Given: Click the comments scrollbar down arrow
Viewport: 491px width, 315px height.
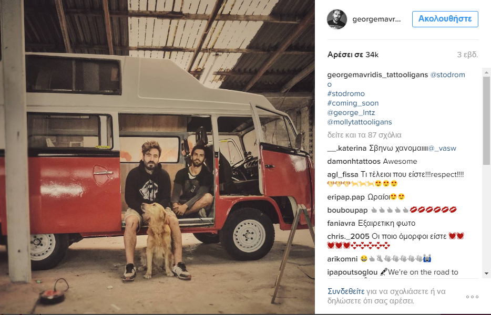Looking at the screenshot, I should tap(486, 274).
